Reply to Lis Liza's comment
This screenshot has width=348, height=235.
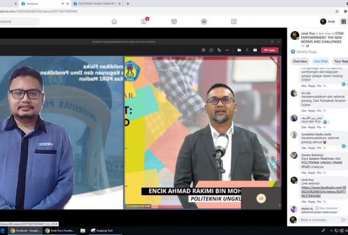pyautogui.click(x=312, y=111)
